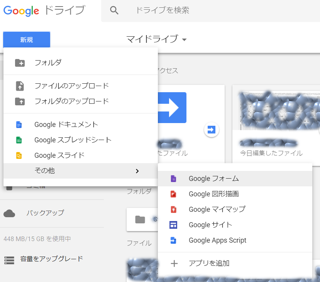
Task: Click the Google Sites icon
Action: click(x=173, y=225)
